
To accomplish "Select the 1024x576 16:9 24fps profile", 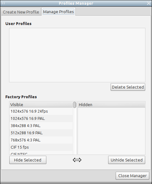I will point(41,111).
